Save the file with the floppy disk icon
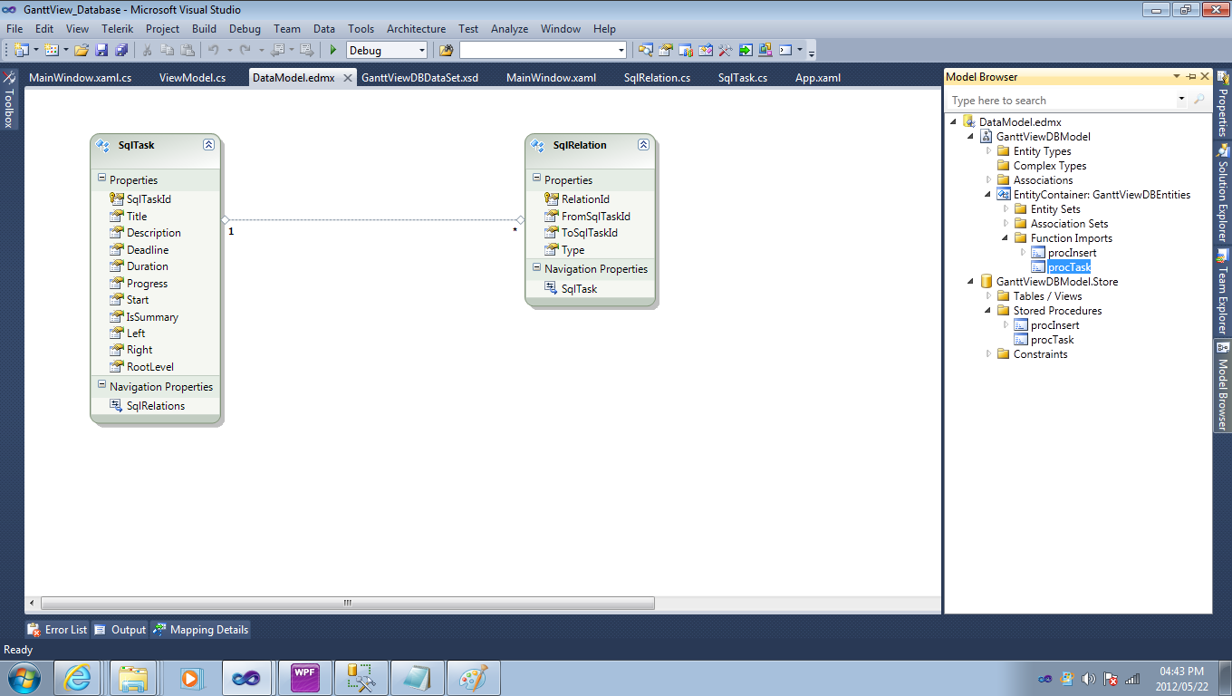The height and width of the screenshot is (696, 1232). pos(101,51)
